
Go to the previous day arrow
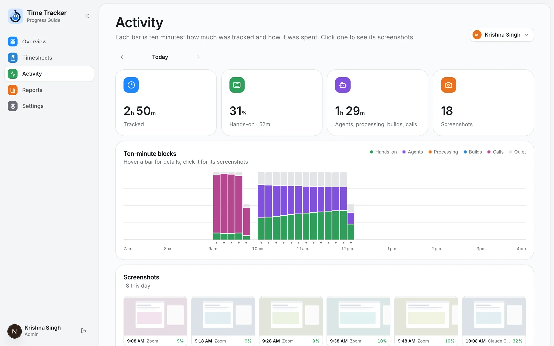pyautogui.click(x=122, y=57)
